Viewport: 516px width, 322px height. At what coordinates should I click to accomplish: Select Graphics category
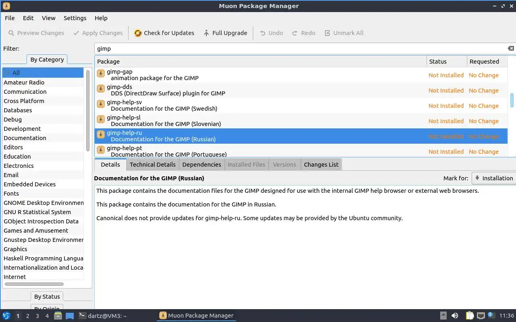[x=43, y=249]
